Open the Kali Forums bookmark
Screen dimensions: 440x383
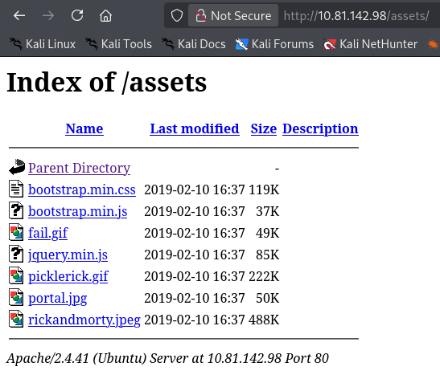click(274, 44)
